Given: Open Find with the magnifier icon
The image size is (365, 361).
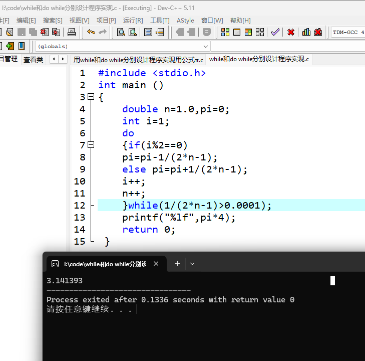Looking at the screenshot, I should point(121,32).
